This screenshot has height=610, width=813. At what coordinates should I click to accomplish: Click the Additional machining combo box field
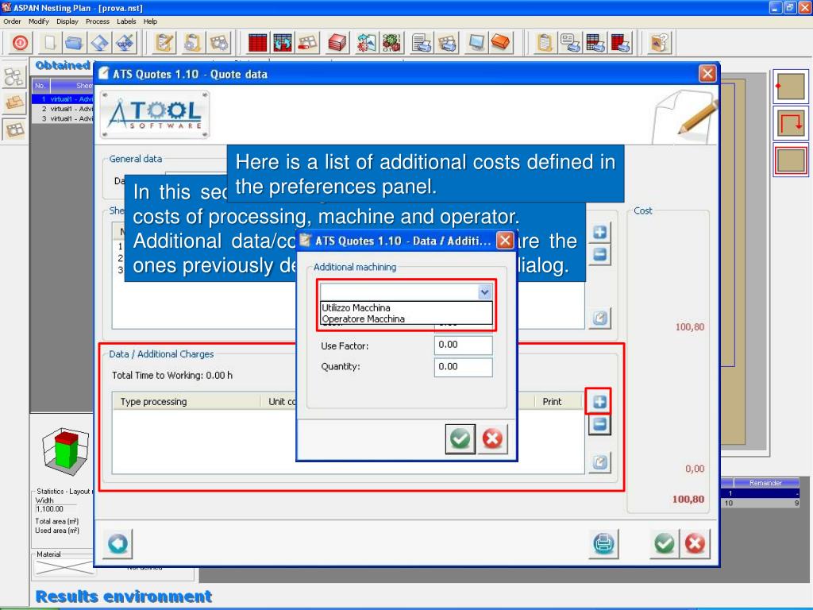pos(406,292)
